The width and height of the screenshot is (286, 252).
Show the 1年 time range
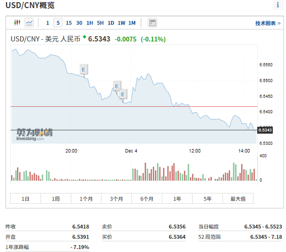point(177,199)
